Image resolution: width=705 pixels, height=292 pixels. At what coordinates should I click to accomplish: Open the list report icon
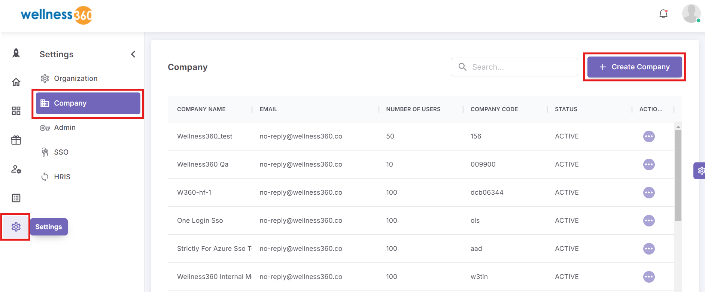pyautogui.click(x=16, y=198)
